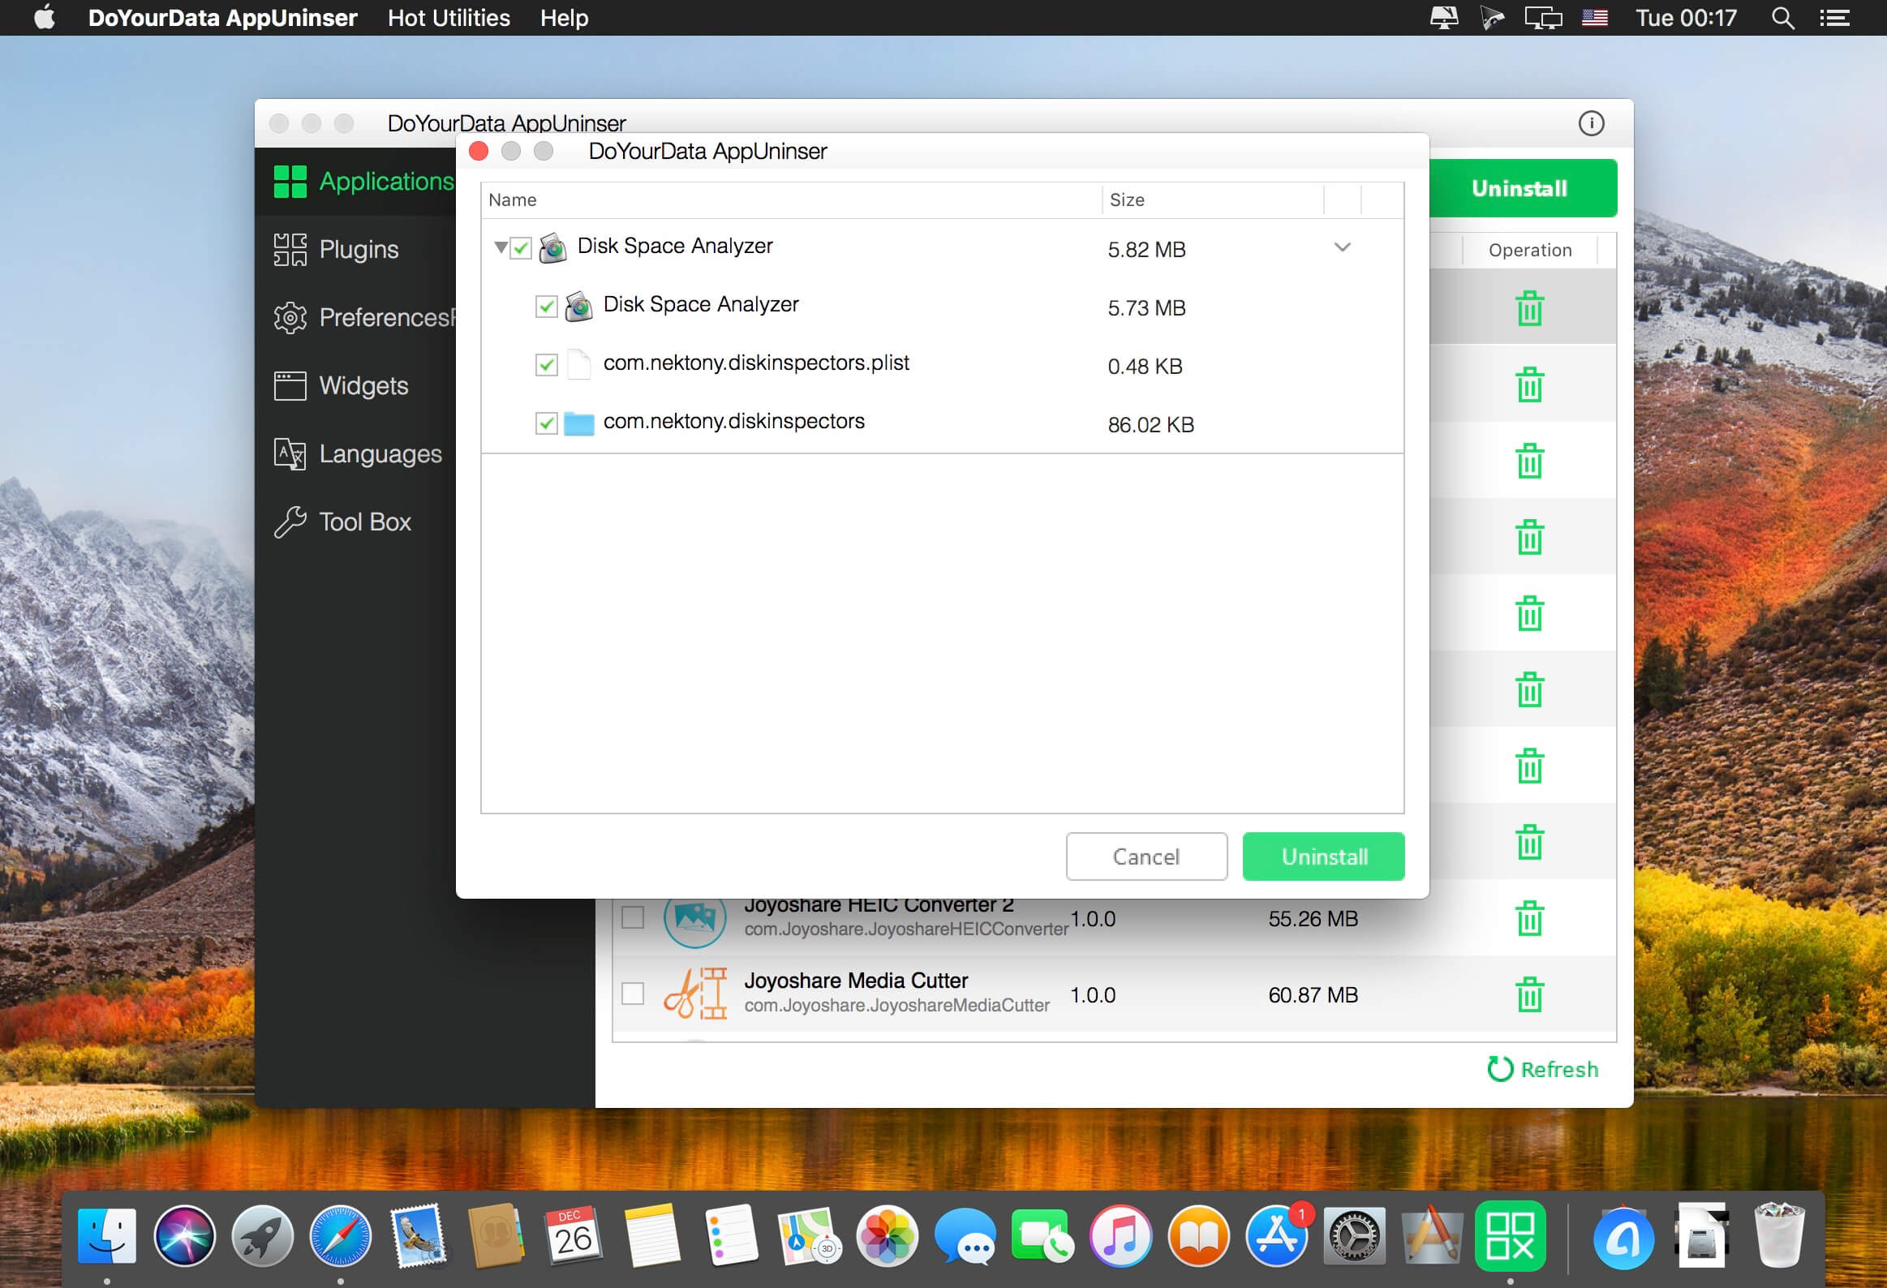Image resolution: width=1887 pixels, height=1288 pixels.
Task: Uncheck com.nektony.diskinspectors.plist checkbox
Action: click(547, 364)
